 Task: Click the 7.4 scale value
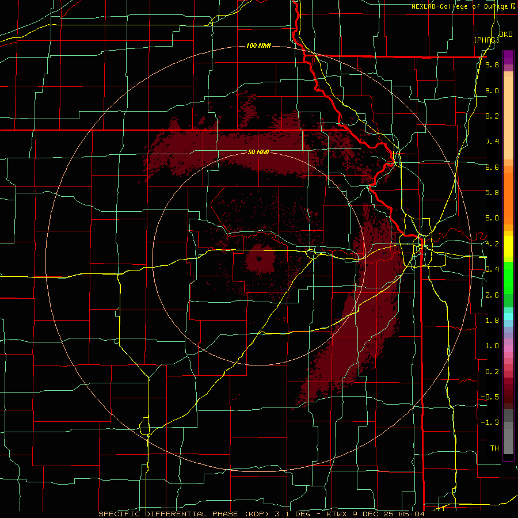tap(492, 142)
